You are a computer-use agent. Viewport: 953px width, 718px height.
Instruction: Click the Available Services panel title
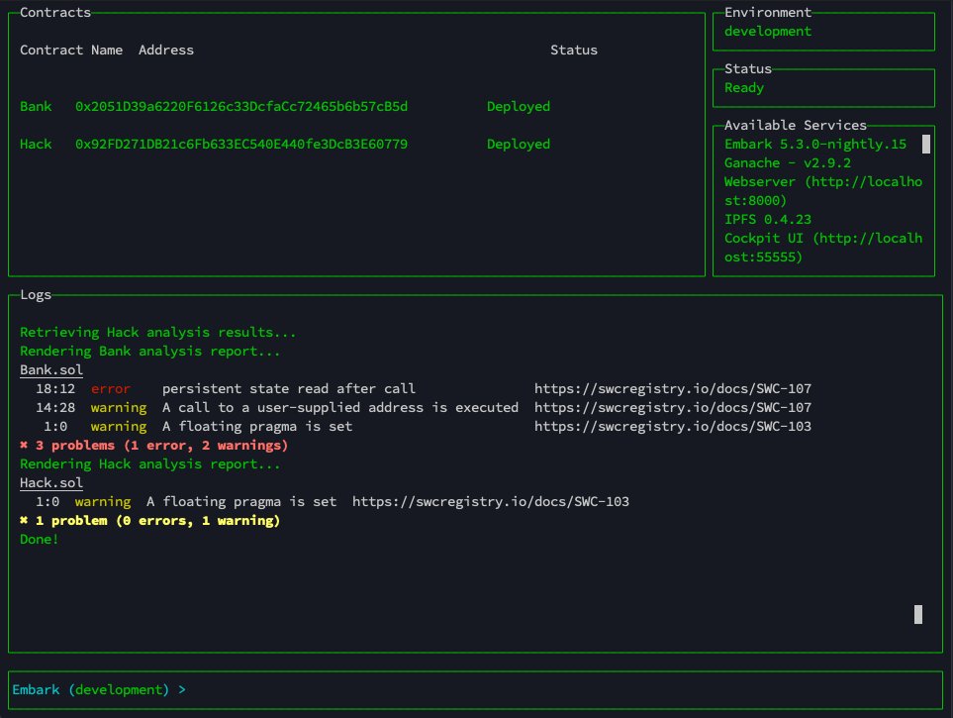795,125
